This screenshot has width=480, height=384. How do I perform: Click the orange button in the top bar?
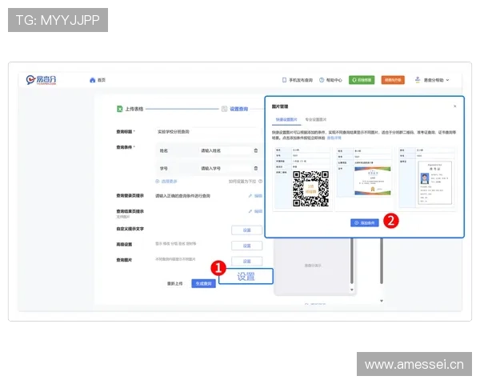[x=393, y=80]
